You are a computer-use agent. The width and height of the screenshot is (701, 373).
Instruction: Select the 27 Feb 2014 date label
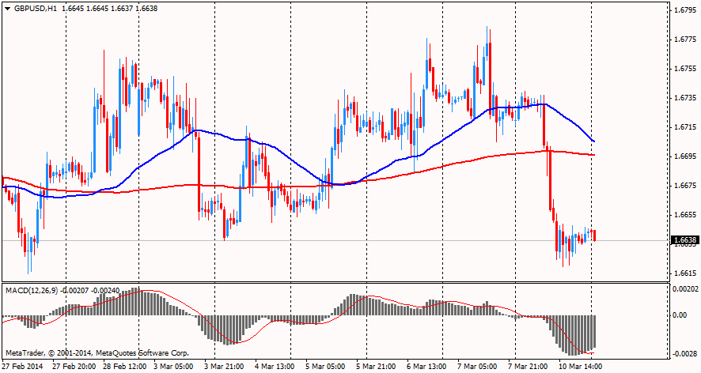pos(24,367)
